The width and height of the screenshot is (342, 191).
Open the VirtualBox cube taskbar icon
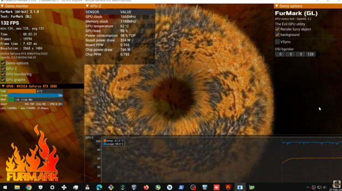point(134,187)
